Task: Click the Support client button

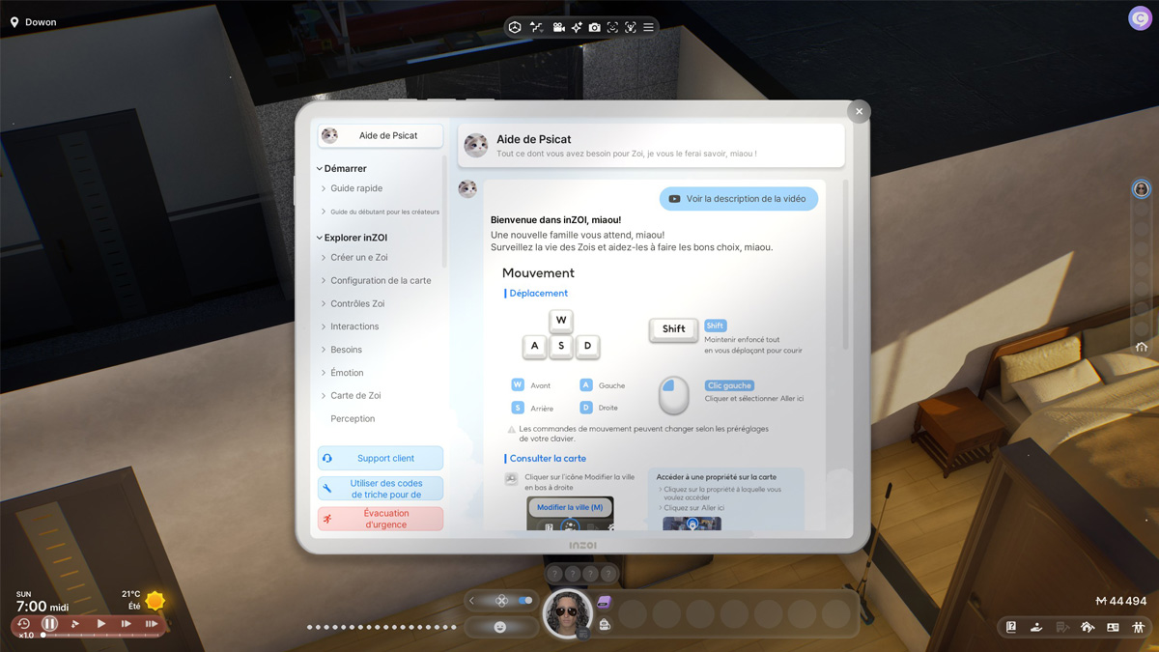Action: 380,457
